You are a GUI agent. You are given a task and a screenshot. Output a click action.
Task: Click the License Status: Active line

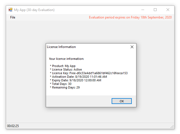click(x=66, y=69)
